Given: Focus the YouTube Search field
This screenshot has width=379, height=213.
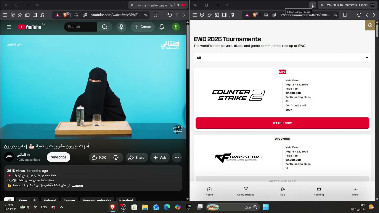Looking at the screenshot, I should pos(81,27).
